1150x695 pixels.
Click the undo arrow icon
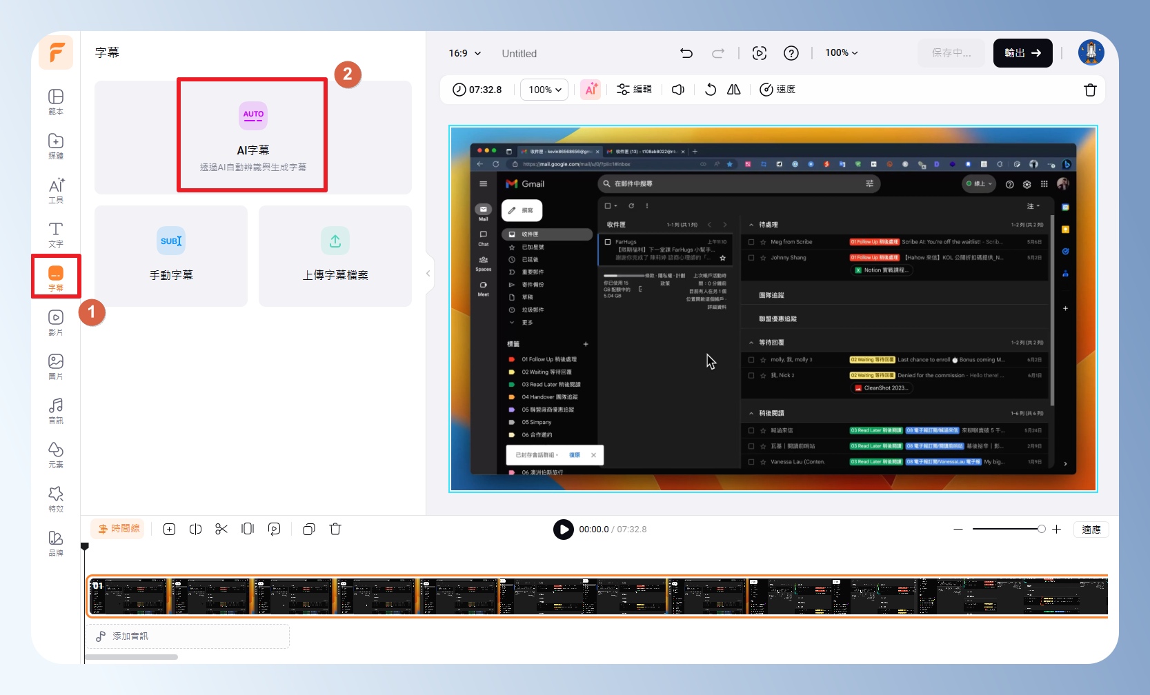(686, 53)
